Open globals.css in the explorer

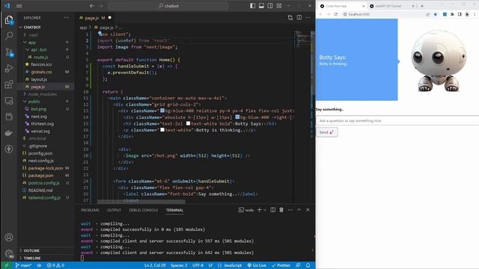click(x=41, y=72)
